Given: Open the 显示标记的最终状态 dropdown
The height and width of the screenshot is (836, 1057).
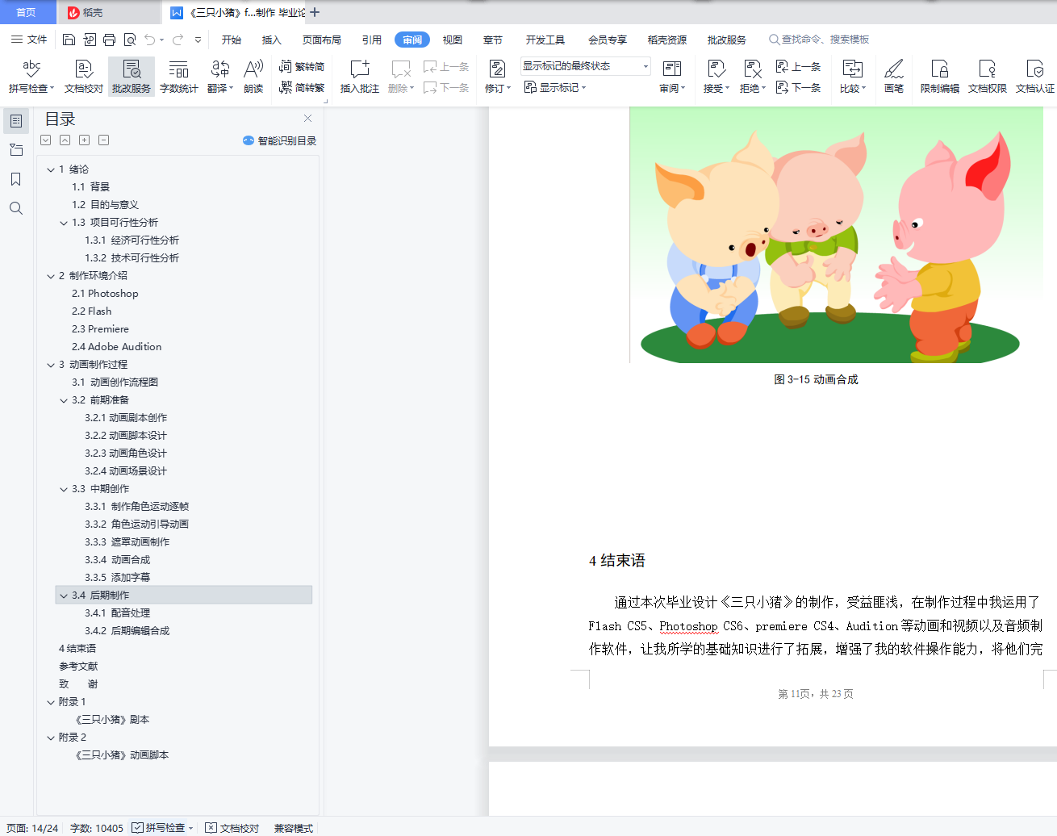Looking at the screenshot, I should [586, 66].
